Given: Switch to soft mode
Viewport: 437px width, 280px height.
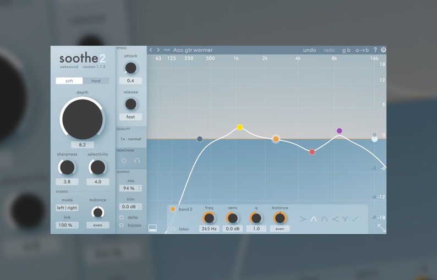Looking at the screenshot, I should click(x=69, y=81).
